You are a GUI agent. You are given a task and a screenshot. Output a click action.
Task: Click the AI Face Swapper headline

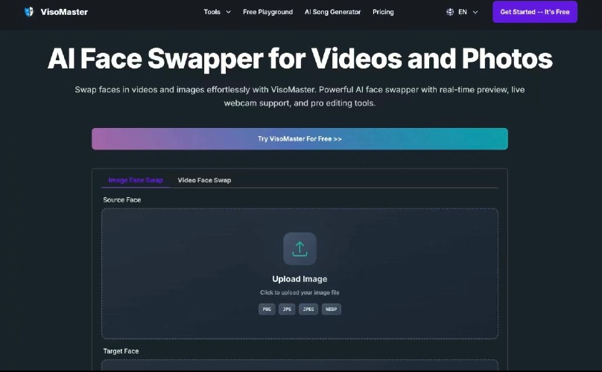300,59
